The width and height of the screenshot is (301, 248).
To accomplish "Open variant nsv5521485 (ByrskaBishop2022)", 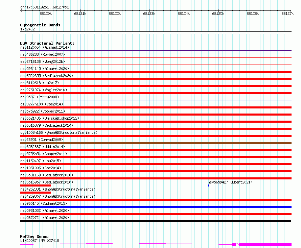I will point(50,118).
